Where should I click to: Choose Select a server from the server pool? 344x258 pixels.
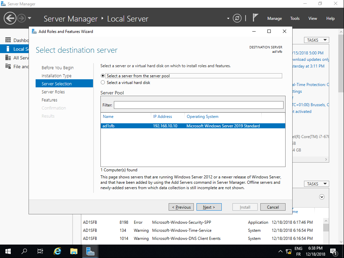point(103,76)
